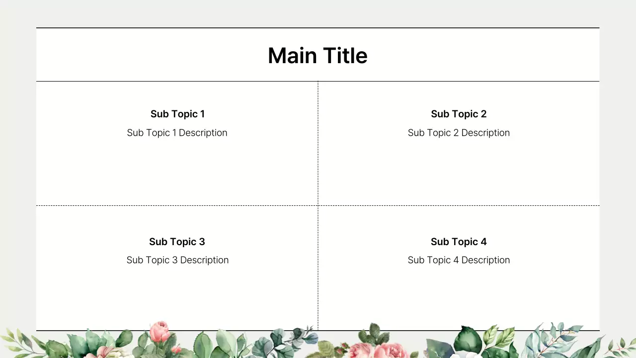The image size is (636, 358).
Task: Click the Sub Topic 4 Description text
Action: coord(459,260)
